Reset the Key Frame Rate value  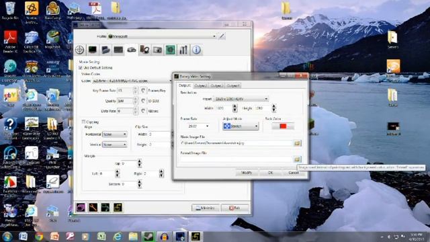[143, 91]
